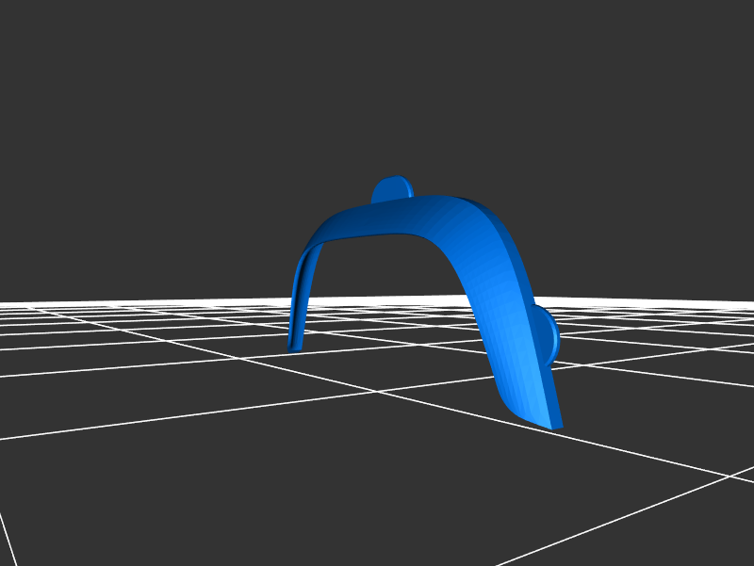Image resolution: width=754 pixels, height=566 pixels.
Task: Pick the thin left leg midsection
Action: point(298,301)
